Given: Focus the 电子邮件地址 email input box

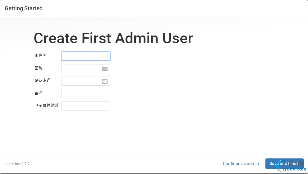Looking at the screenshot, I should tap(86, 106).
